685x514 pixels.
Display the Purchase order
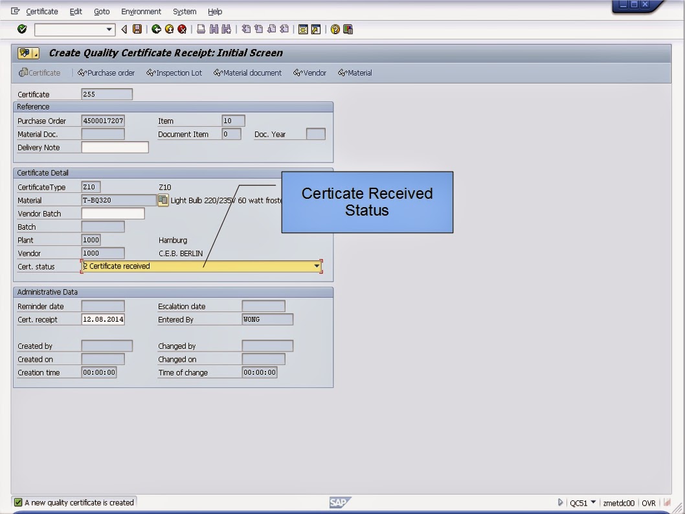pyautogui.click(x=106, y=73)
